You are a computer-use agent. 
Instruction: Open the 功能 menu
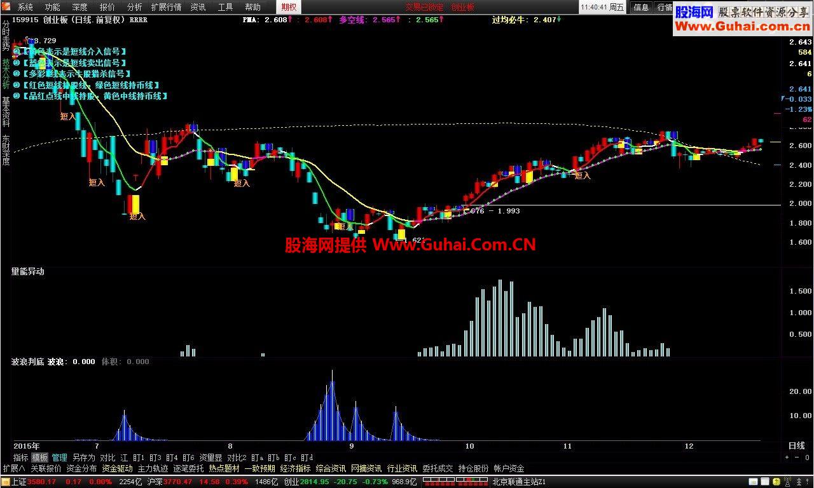point(52,7)
